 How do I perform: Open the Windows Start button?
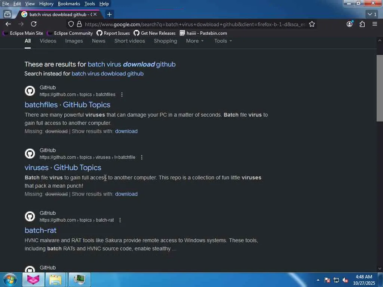coord(10,280)
